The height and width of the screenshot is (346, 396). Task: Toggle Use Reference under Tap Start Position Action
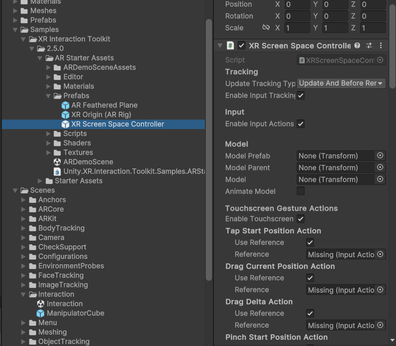[310, 242]
